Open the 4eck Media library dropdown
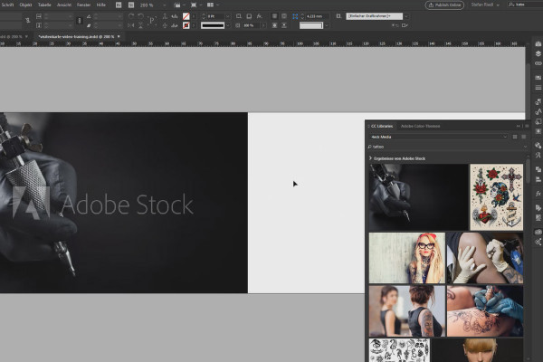543x362 pixels. click(x=438, y=137)
